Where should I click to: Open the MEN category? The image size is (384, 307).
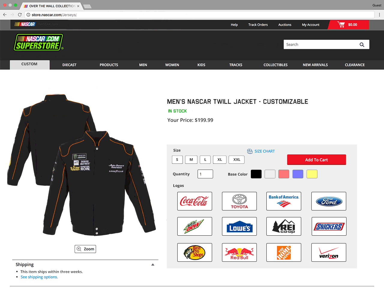tap(143, 65)
